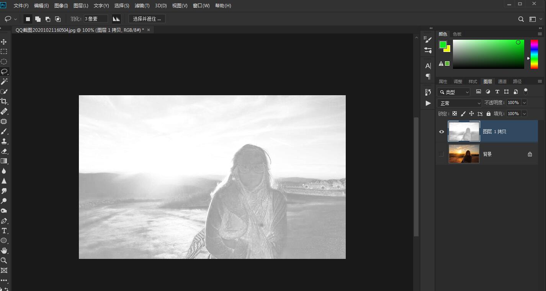
Task: Show the 背景 layer
Action: (441, 154)
